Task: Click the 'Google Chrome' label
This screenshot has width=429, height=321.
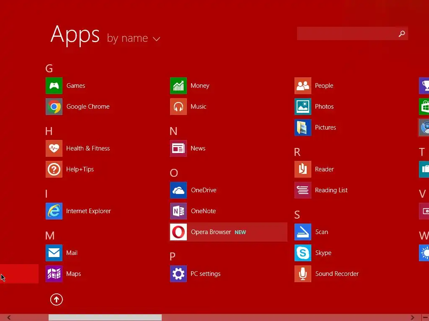Action: [x=88, y=107]
